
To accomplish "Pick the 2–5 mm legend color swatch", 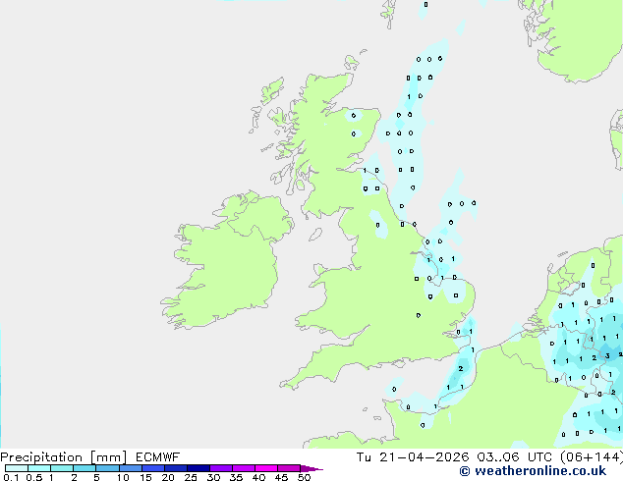I will click(x=85, y=468).
